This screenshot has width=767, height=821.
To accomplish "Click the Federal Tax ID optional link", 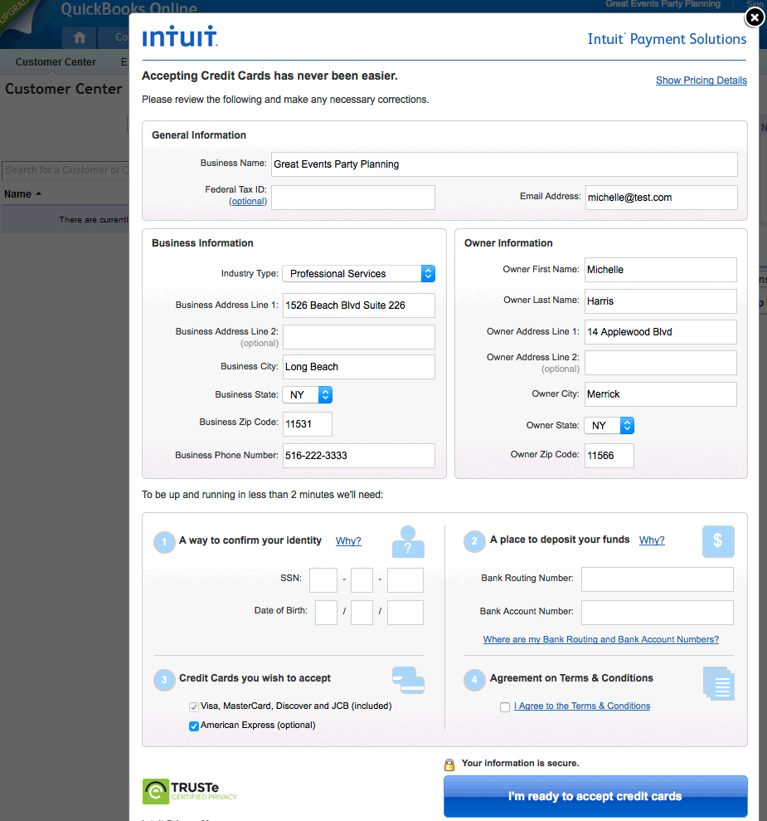I will [x=248, y=201].
